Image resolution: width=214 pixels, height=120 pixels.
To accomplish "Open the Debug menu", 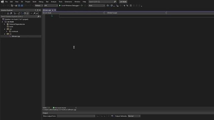I will (x=41, y=2).
